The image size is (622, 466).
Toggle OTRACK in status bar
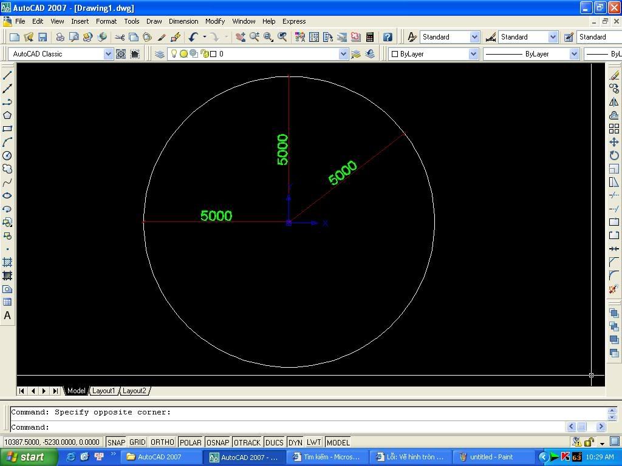tap(247, 442)
